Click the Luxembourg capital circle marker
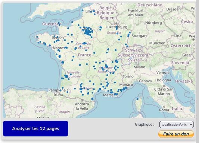The image size is (199, 143). point(116,24)
